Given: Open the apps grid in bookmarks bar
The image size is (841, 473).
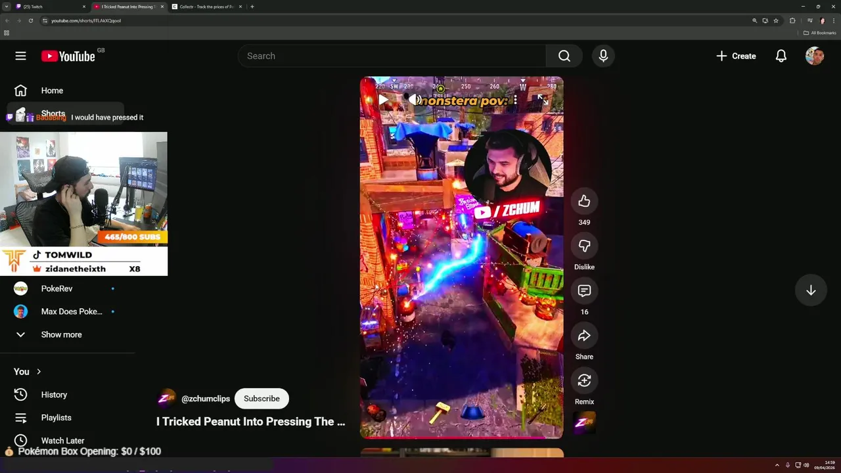Looking at the screenshot, I should 7,33.
